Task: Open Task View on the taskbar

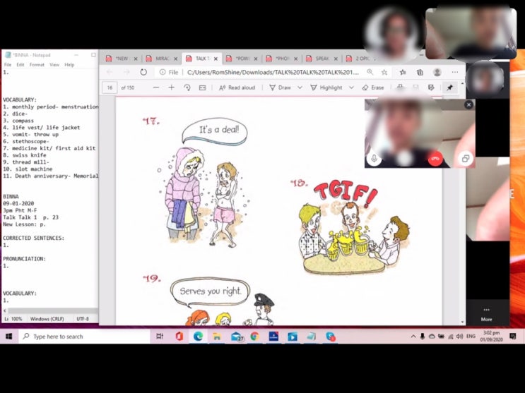Action: tap(160, 337)
